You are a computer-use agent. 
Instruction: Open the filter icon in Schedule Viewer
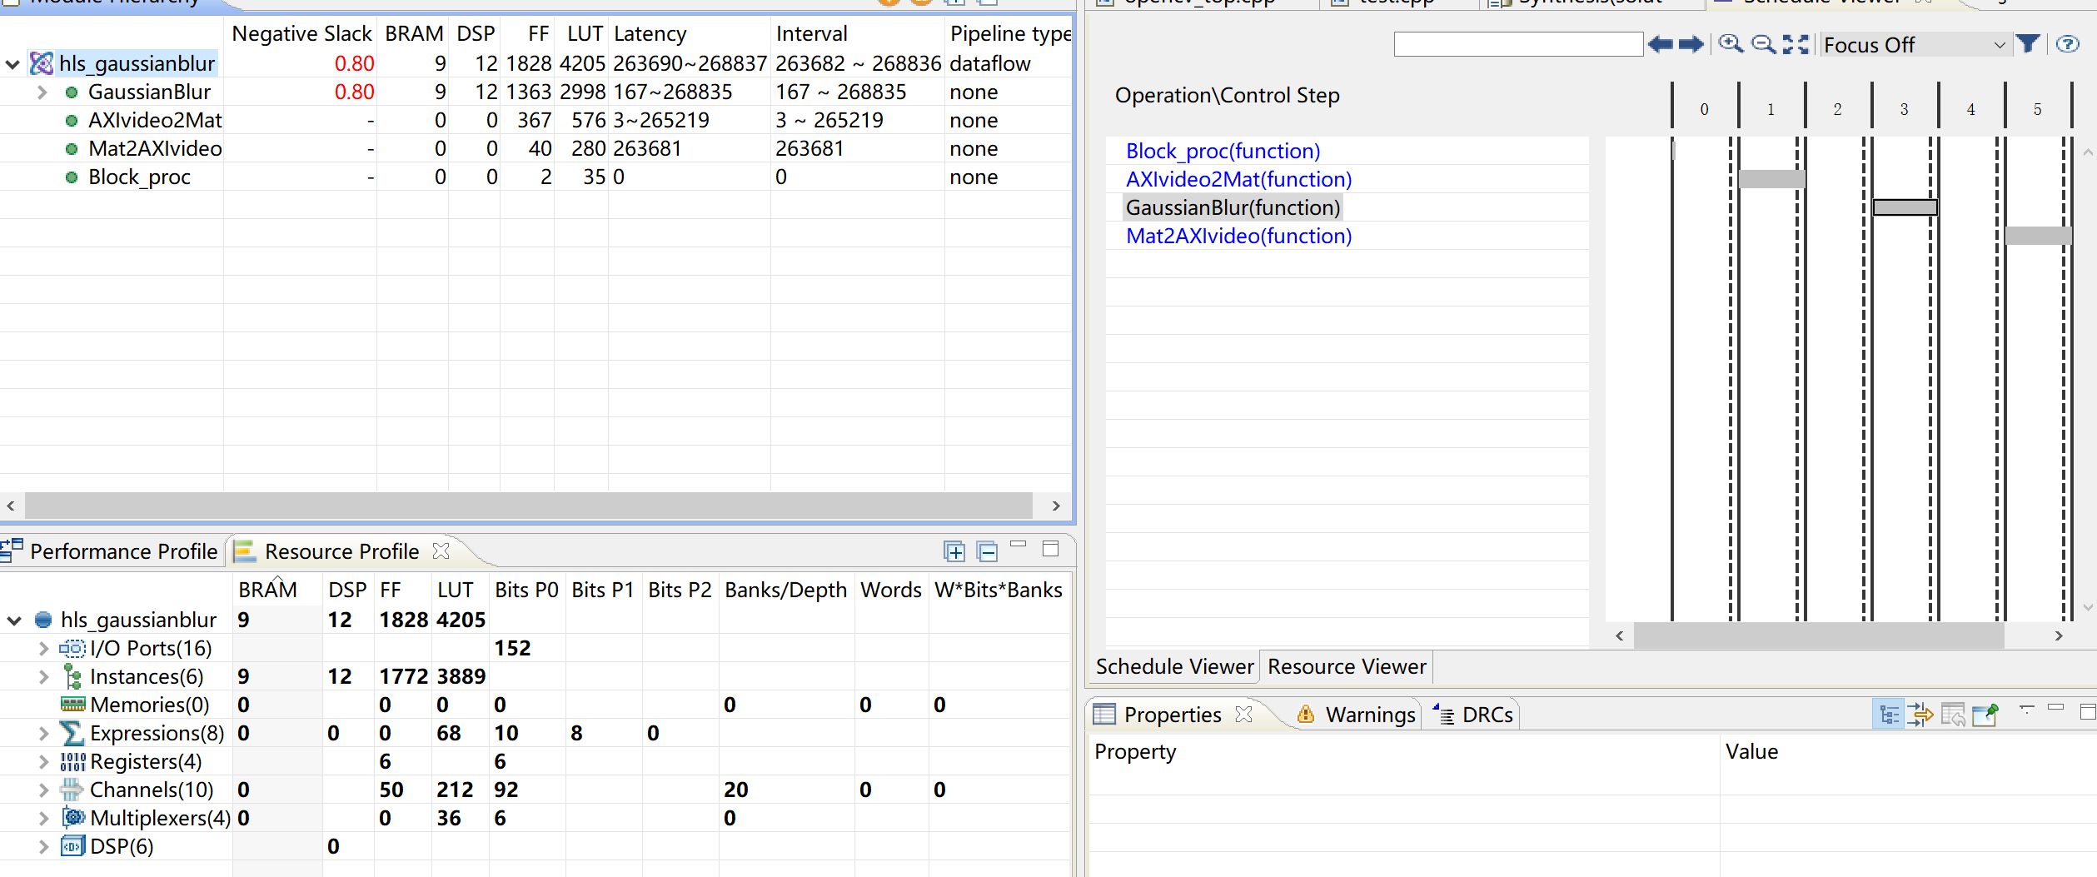point(2030,43)
